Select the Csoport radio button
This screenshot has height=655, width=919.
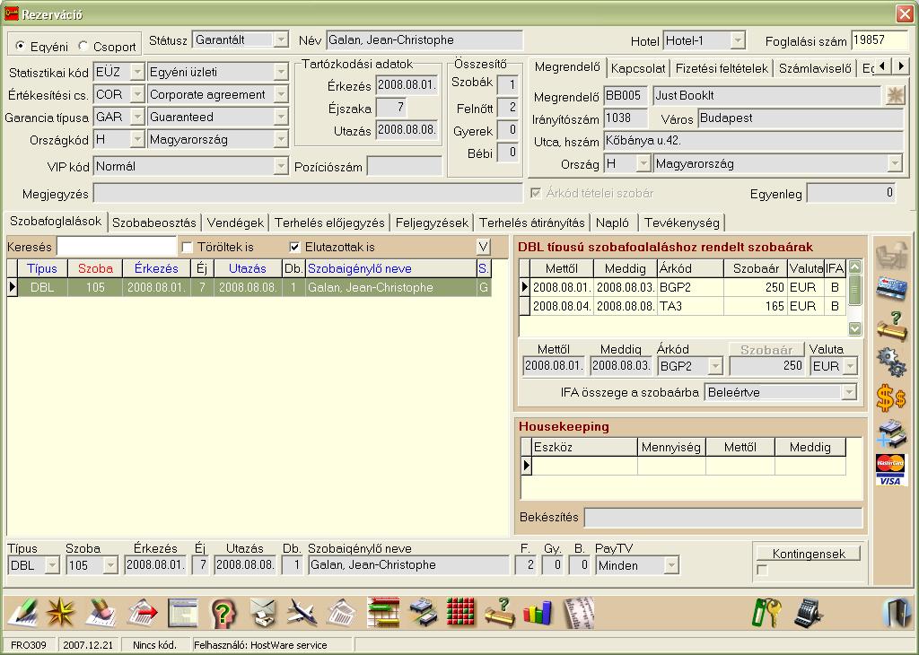(x=83, y=46)
